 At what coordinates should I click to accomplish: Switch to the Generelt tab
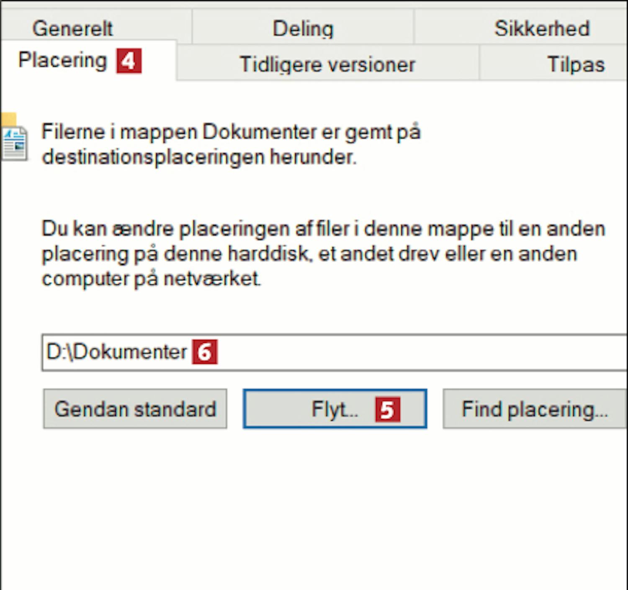pyautogui.click(x=73, y=28)
